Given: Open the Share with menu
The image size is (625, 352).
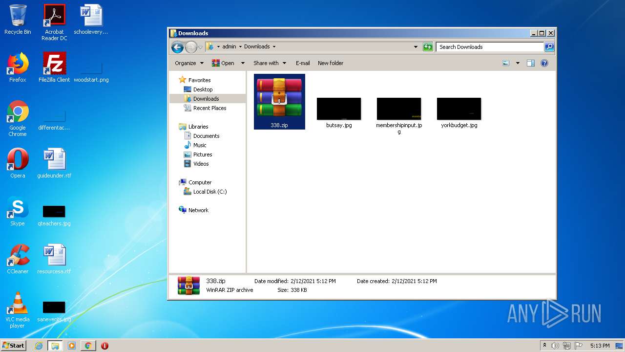Looking at the screenshot, I should coord(270,63).
